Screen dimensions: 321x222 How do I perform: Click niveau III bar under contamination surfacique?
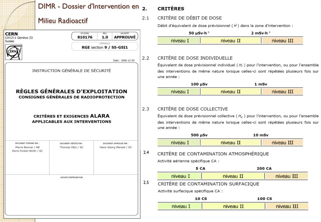(287, 206)
